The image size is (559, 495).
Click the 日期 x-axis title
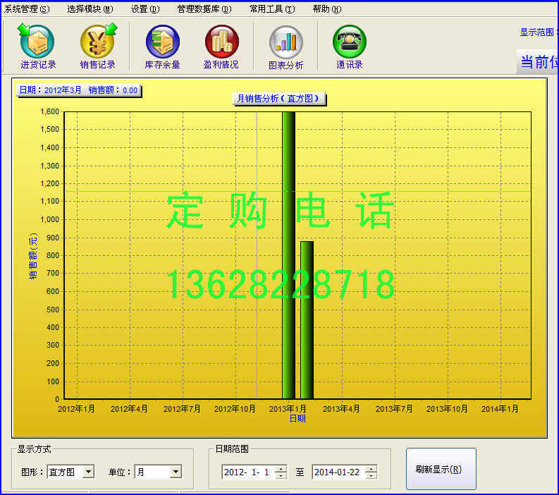click(x=297, y=419)
